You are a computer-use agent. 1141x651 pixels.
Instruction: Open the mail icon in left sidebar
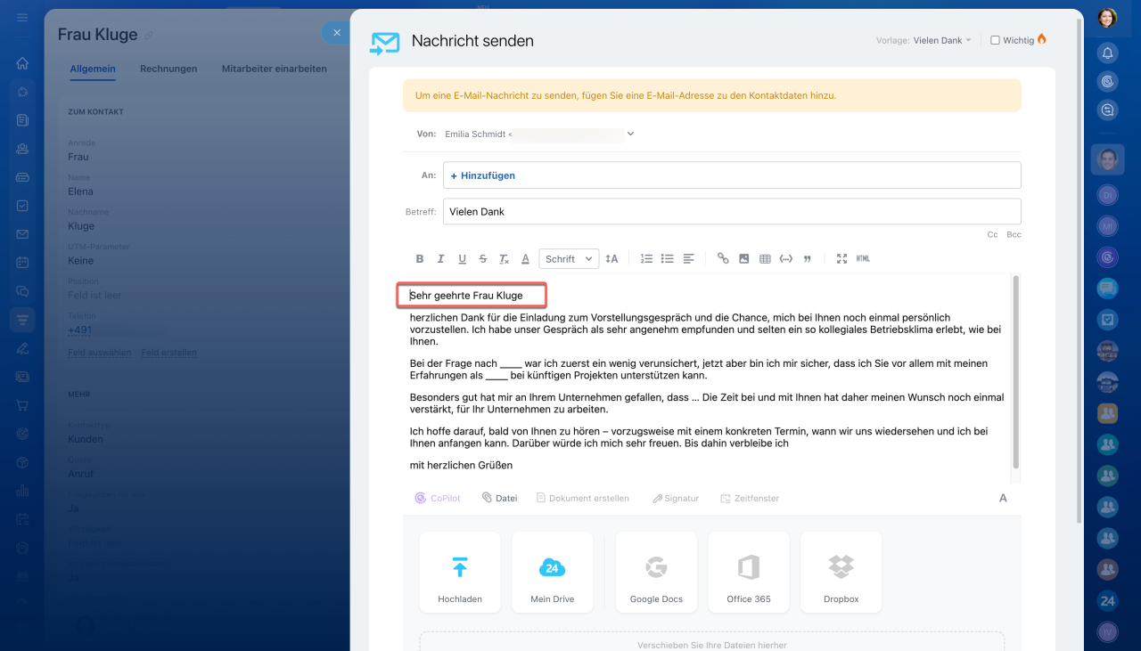(22, 234)
